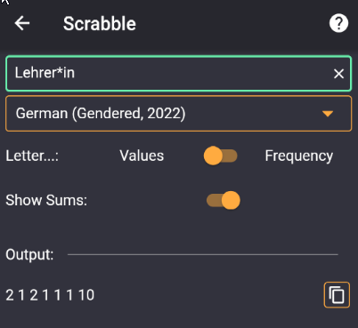Screen dimensions: 358x328
Task: Click the Output section heading
Action: click(x=29, y=255)
